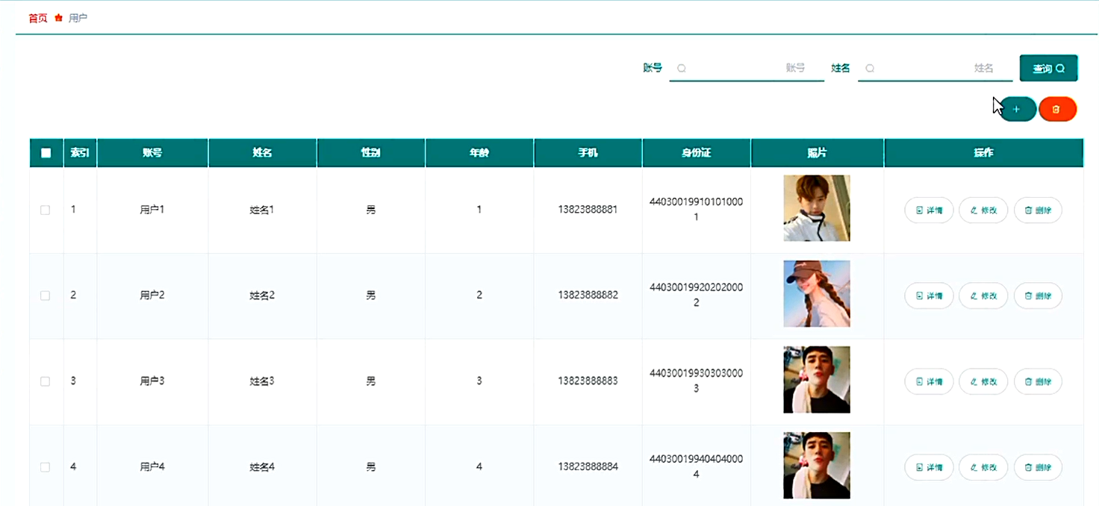Check the checkbox for row 用户3
1099x506 pixels.
coord(45,381)
